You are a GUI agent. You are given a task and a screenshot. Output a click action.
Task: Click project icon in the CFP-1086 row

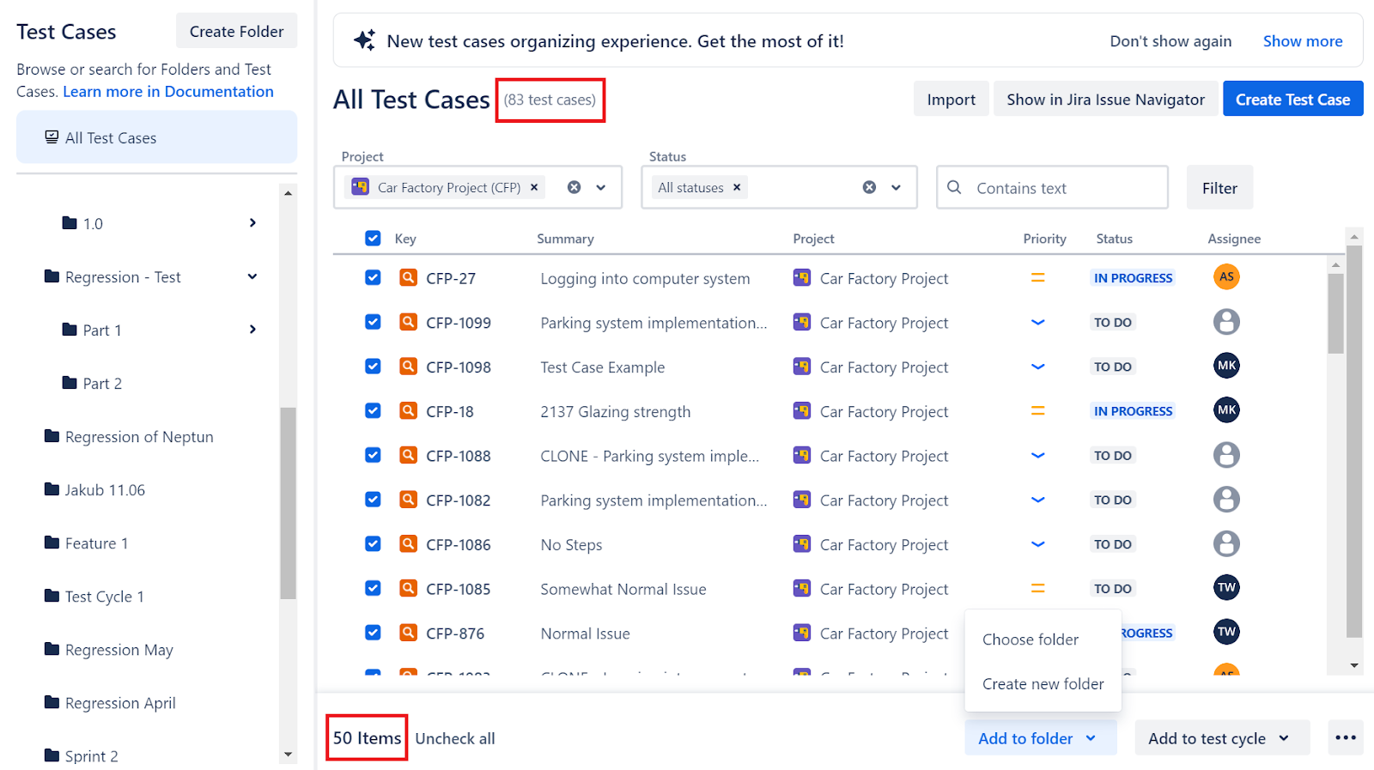(x=801, y=543)
